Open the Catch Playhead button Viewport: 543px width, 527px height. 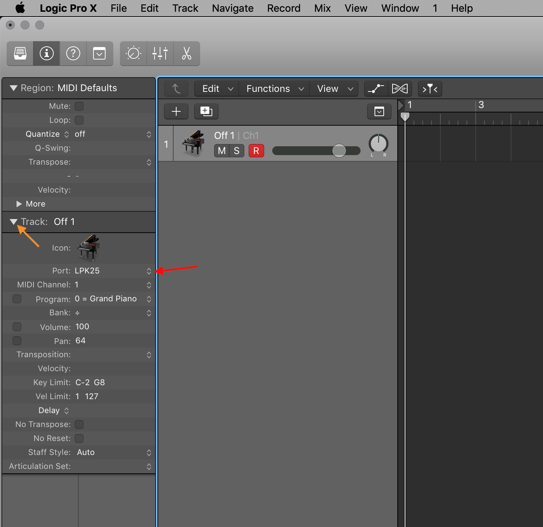click(430, 89)
